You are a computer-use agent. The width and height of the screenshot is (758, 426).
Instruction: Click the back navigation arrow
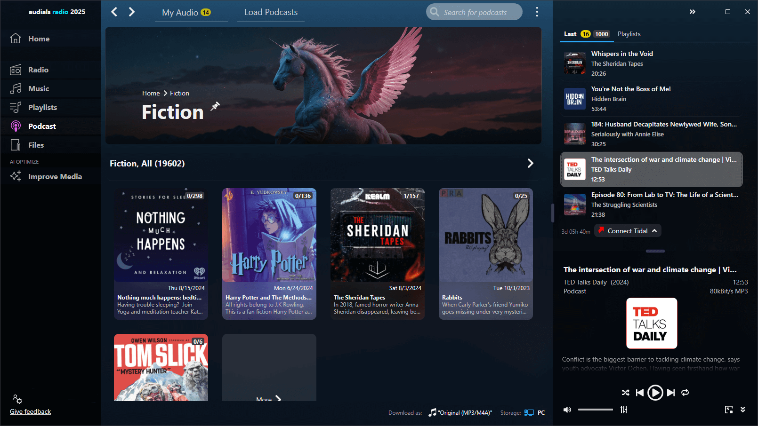[114, 12]
